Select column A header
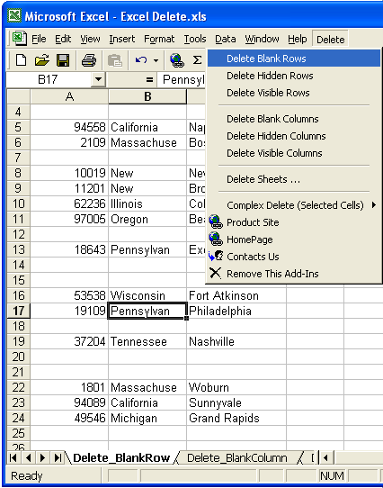This screenshot has width=383, height=488. [69, 96]
